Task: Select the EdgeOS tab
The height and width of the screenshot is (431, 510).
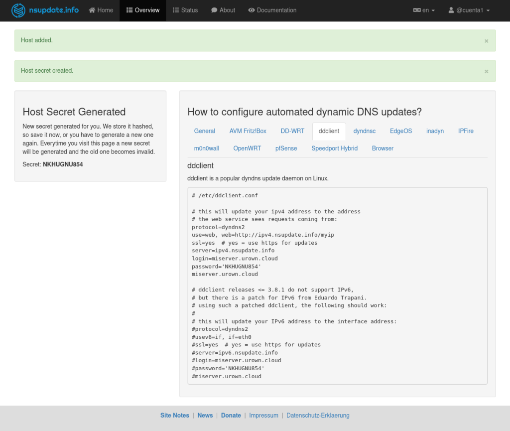Action: click(401, 131)
